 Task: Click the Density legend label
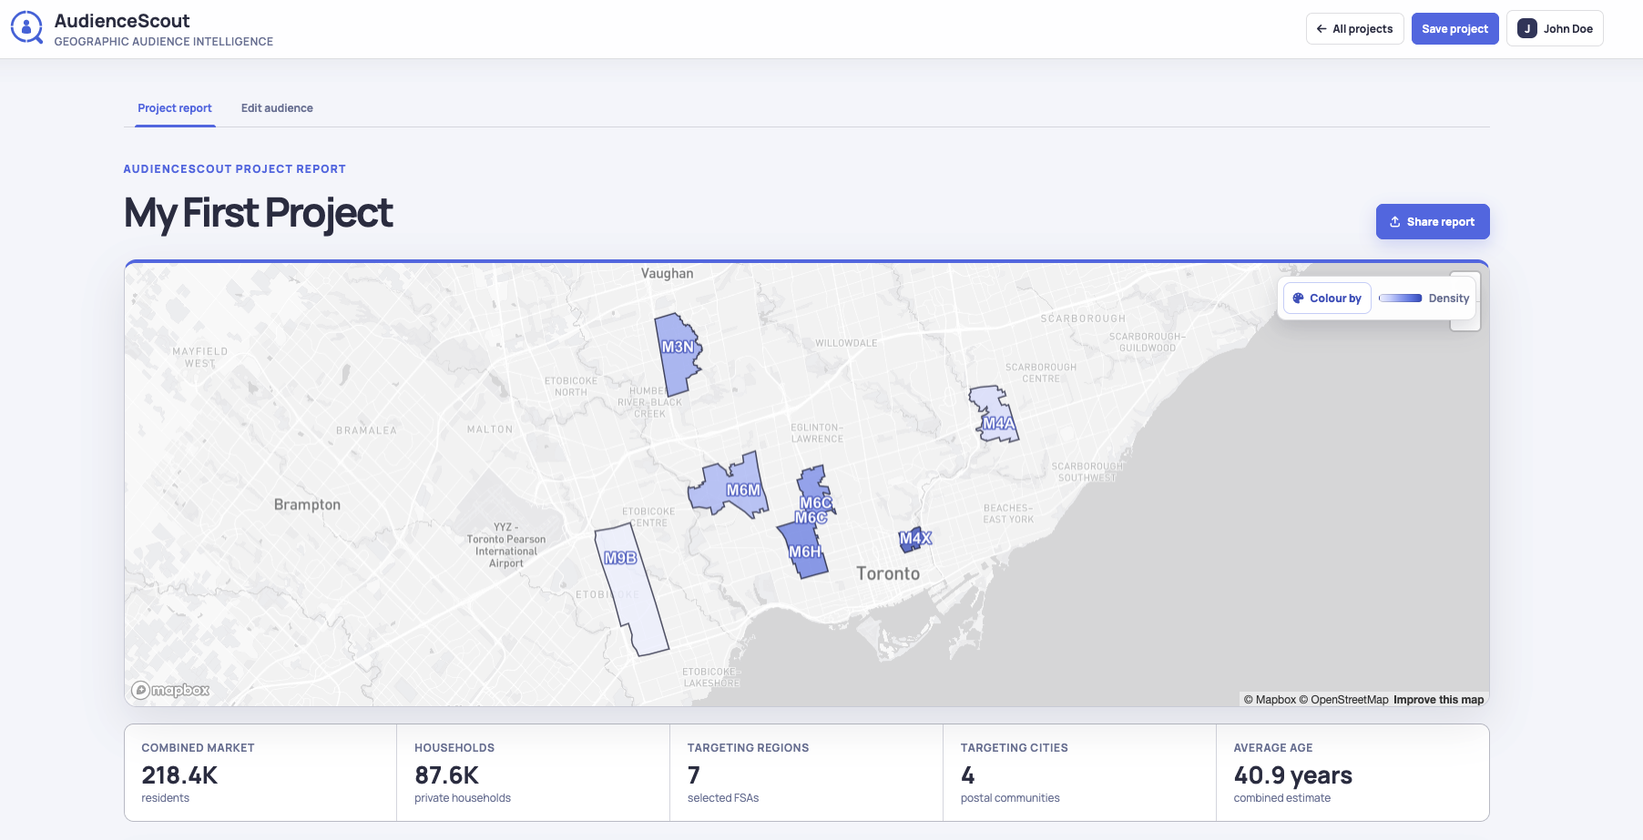1448,299
